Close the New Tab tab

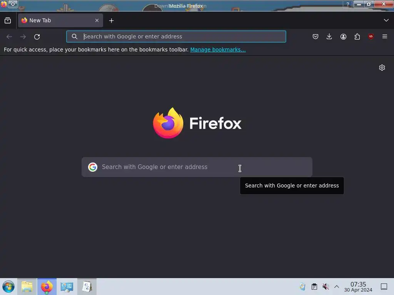click(x=97, y=20)
